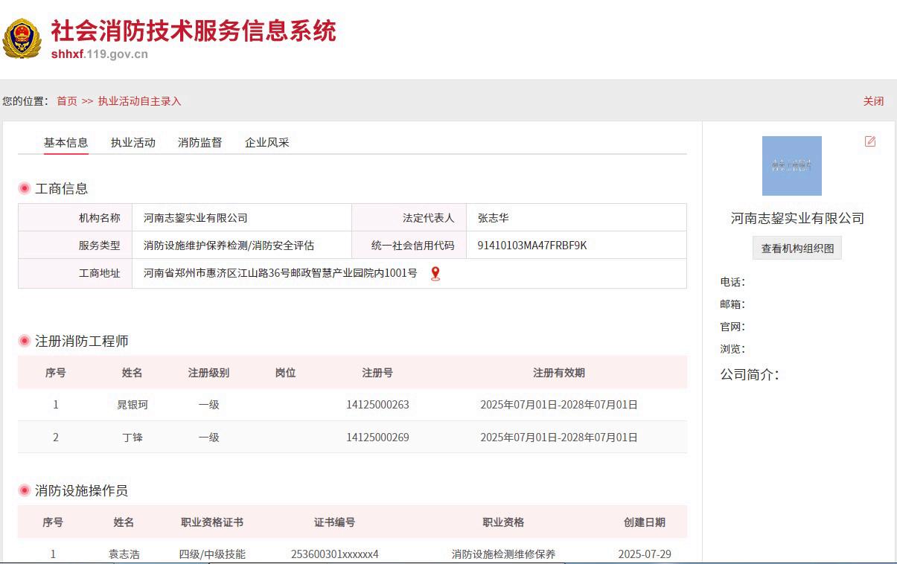Open the blue company avatar image
This screenshot has width=897, height=564.
pos(791,166)
